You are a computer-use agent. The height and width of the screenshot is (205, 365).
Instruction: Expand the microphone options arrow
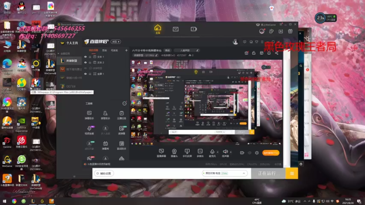(218, 152)
